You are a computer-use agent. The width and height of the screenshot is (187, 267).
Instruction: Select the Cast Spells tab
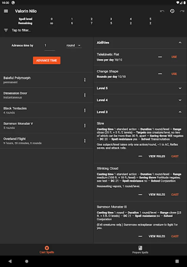tap(47, 249)
